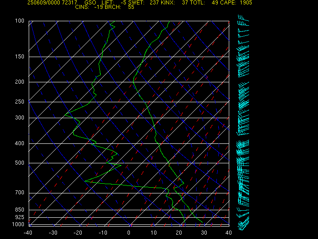Click the KINX index label
The image size is (318, 239).
pos(168,3)
